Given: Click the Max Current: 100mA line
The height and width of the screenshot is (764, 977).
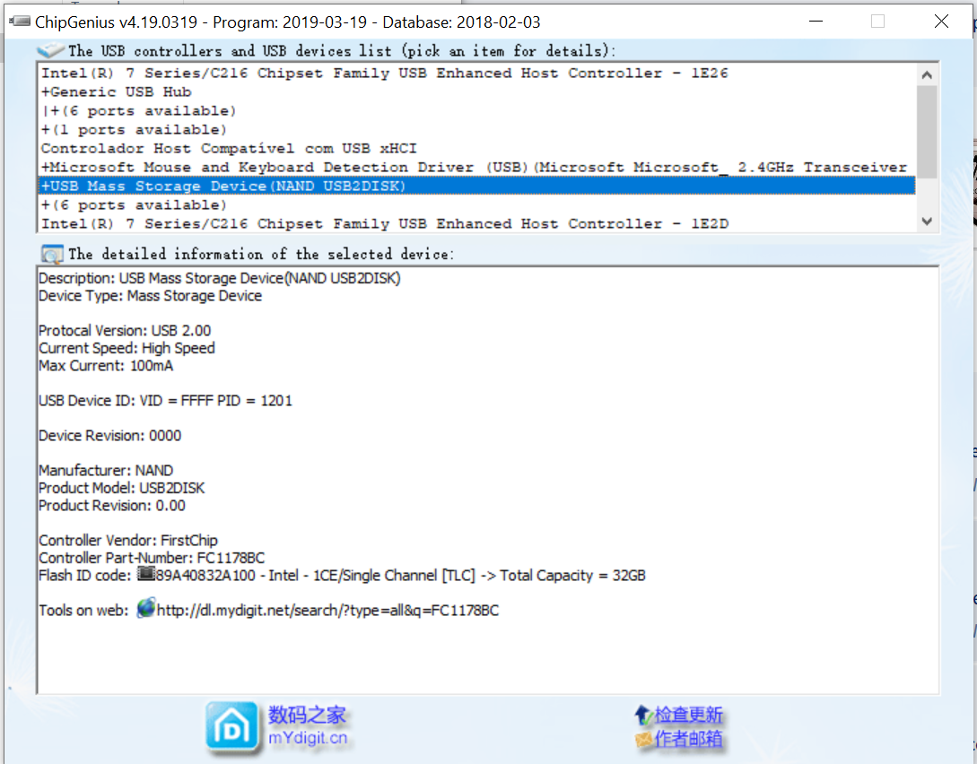Looking at the screenshot, I should point(106,366).
